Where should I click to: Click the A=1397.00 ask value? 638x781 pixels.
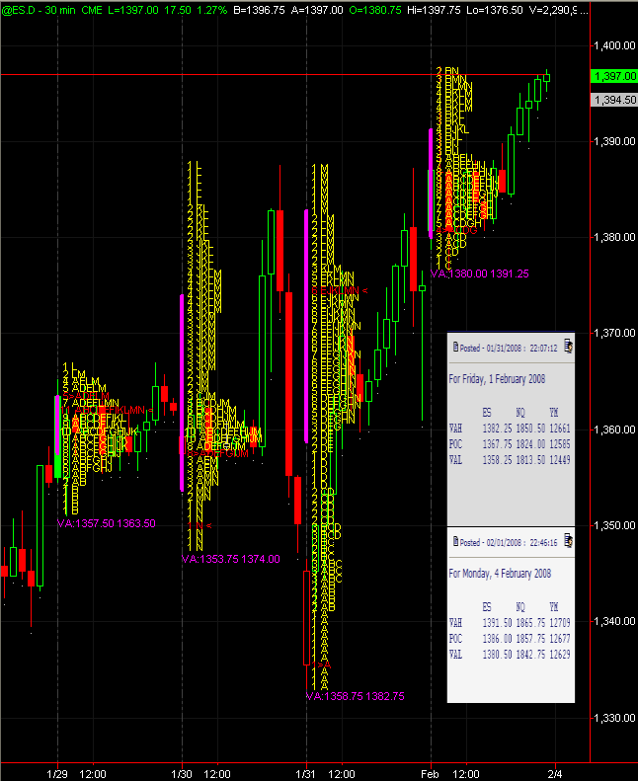[x=317, y=10]
